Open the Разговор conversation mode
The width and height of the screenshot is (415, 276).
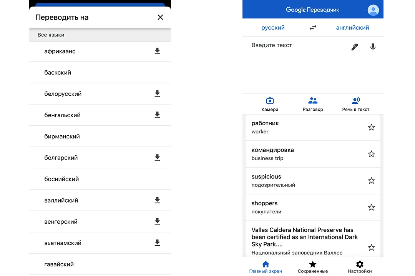coord(313,104)
